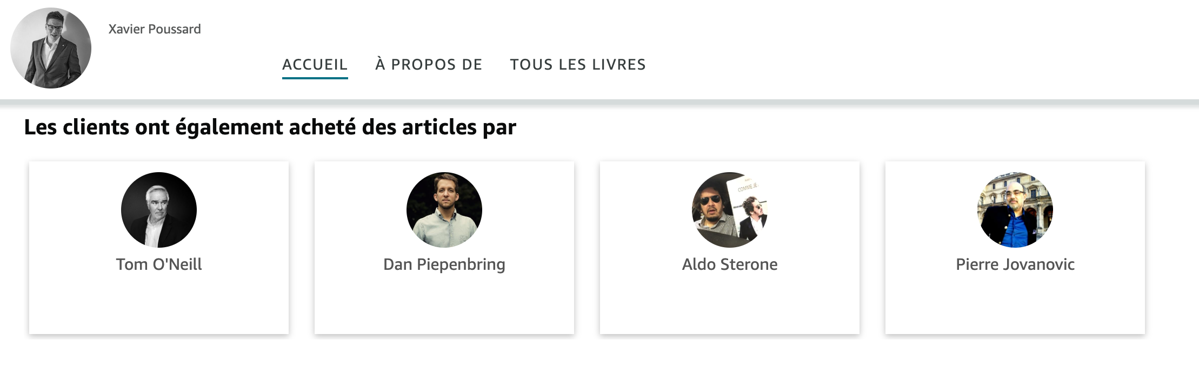The image size is (1199, 381).
Task: Click the portrait above Tom O'Neill
Action: pos(159,210)
